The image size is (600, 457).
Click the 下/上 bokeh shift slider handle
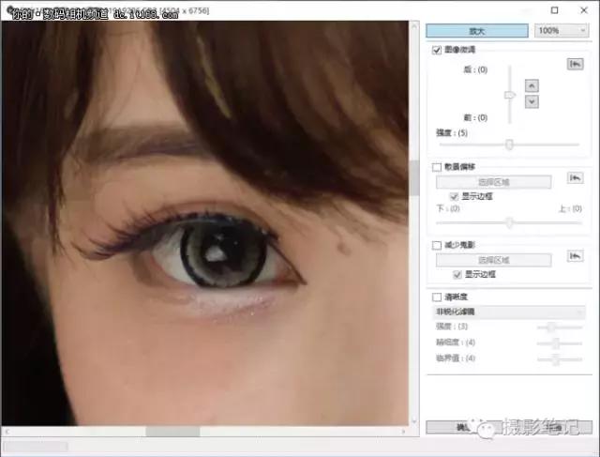pos(509,222)
